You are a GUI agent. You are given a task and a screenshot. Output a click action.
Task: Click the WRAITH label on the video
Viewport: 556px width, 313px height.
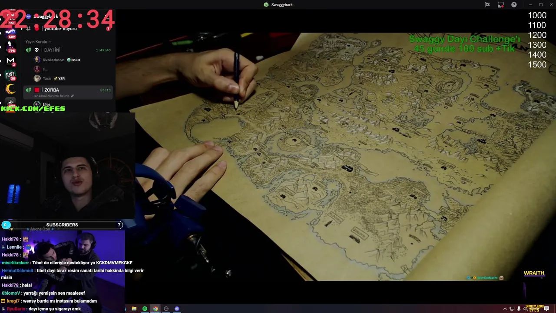coord(534,273)
